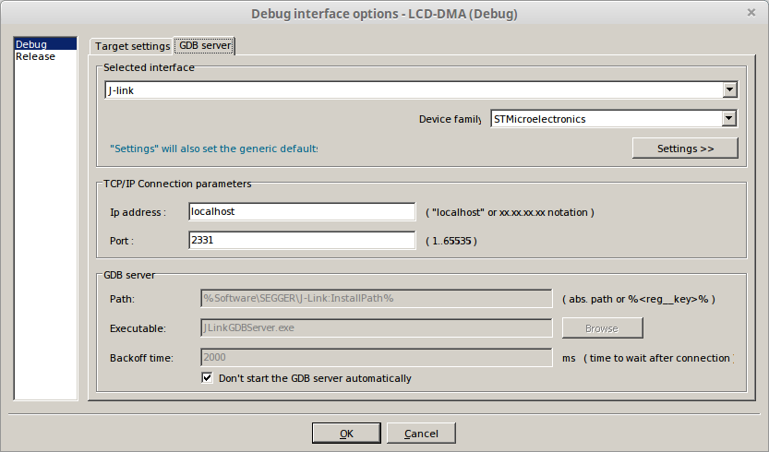Click the blue "Settings" hint text
The image size is (769, 452).
click(x=213, y=149)
